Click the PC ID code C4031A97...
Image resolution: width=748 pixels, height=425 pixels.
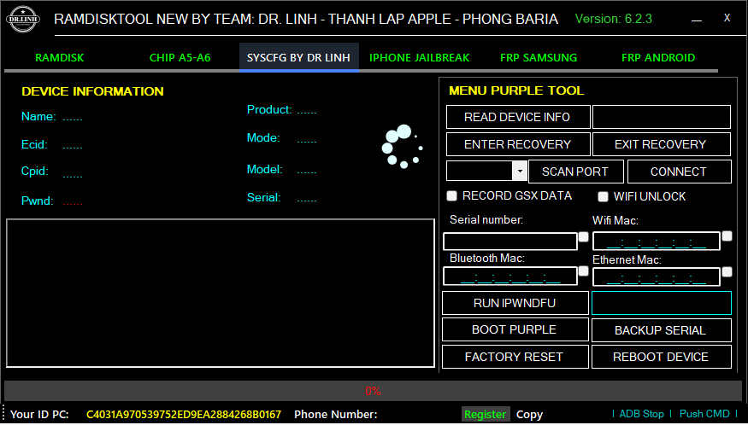(184, 415)
